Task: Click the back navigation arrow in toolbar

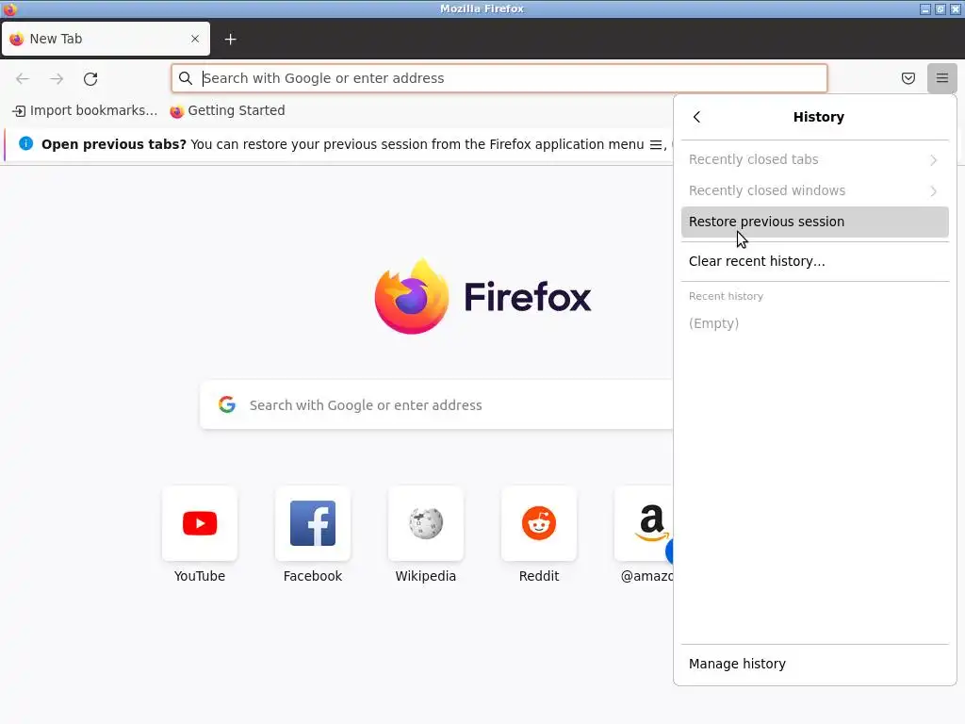Action: click(x=23, y=78)
